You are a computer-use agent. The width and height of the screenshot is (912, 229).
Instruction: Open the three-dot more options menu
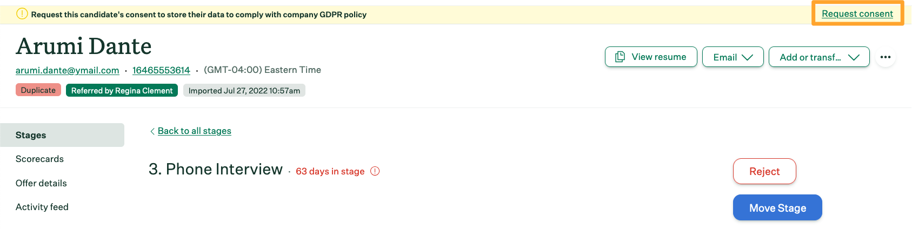tap(885, 57)
